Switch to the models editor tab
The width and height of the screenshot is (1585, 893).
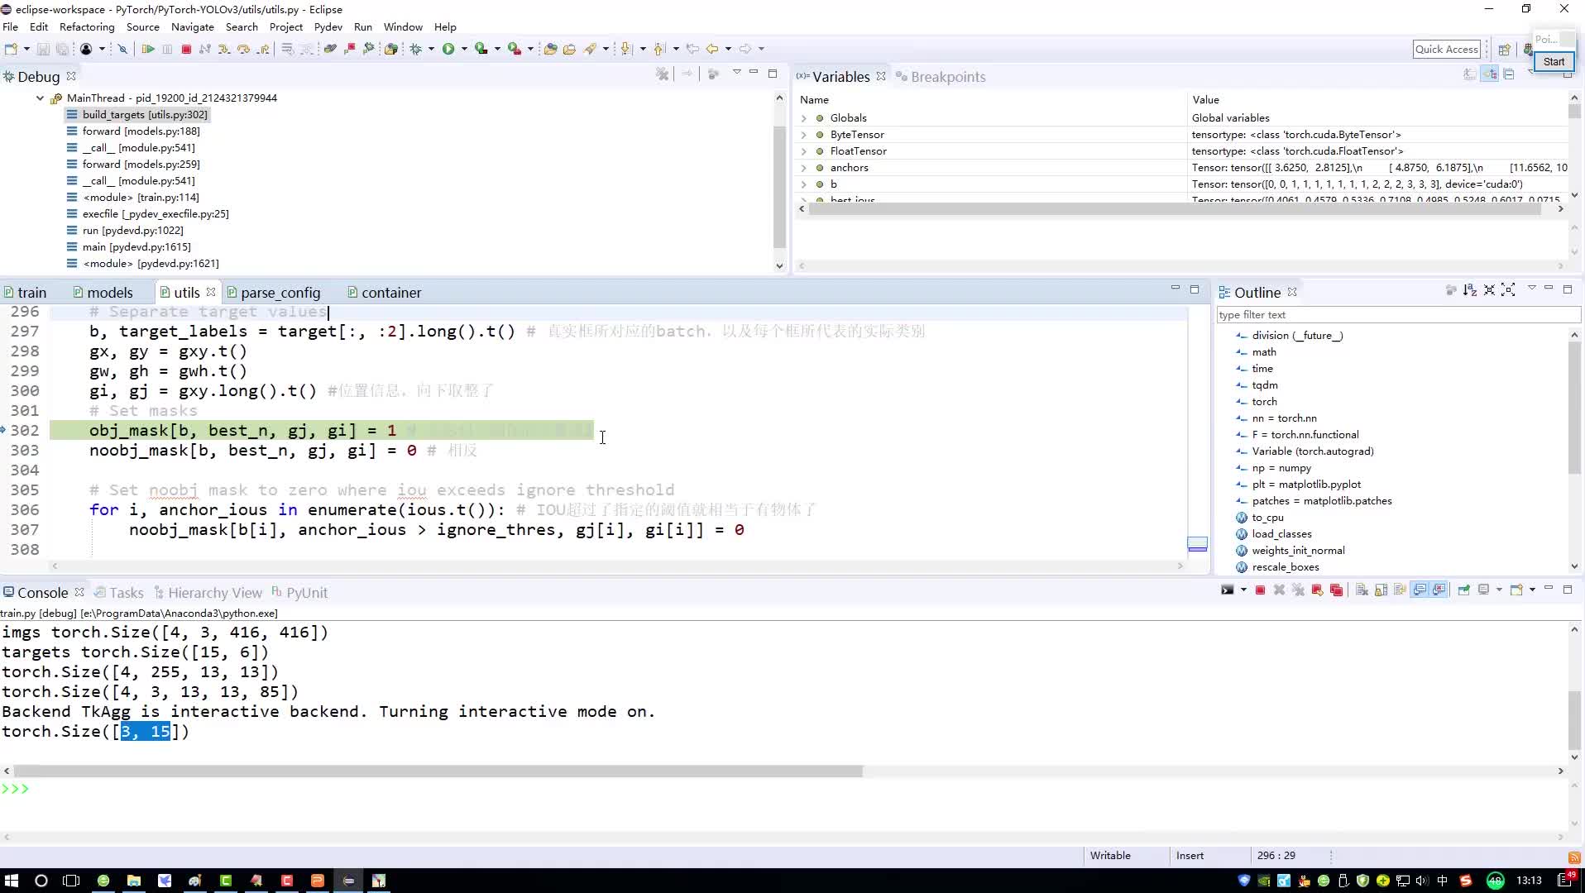point(103,293)
